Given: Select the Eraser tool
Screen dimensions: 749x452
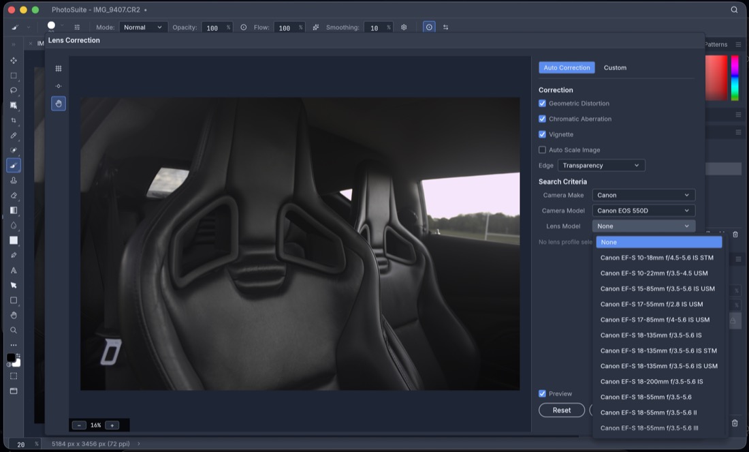Looking at the screenshot, I should point(14,195).
